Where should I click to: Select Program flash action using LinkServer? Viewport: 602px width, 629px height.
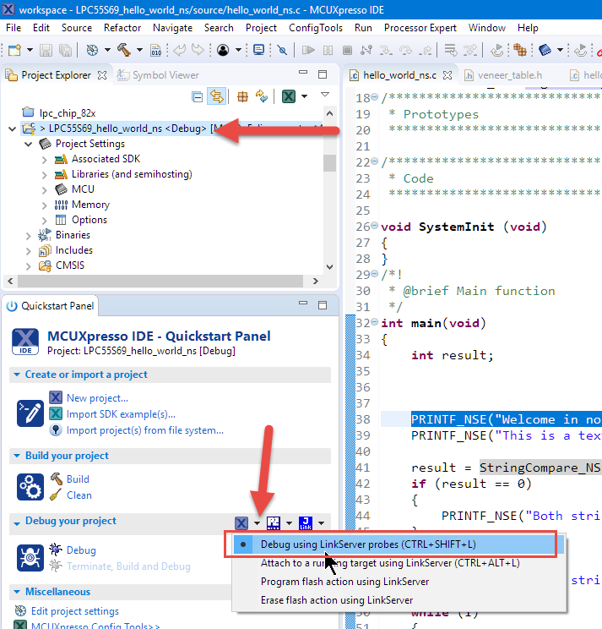point(344,582)
